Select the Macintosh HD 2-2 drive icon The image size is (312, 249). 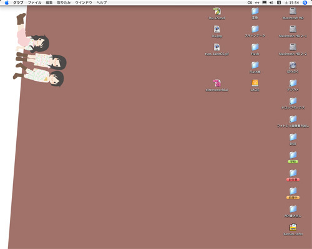tap(293, 47)
